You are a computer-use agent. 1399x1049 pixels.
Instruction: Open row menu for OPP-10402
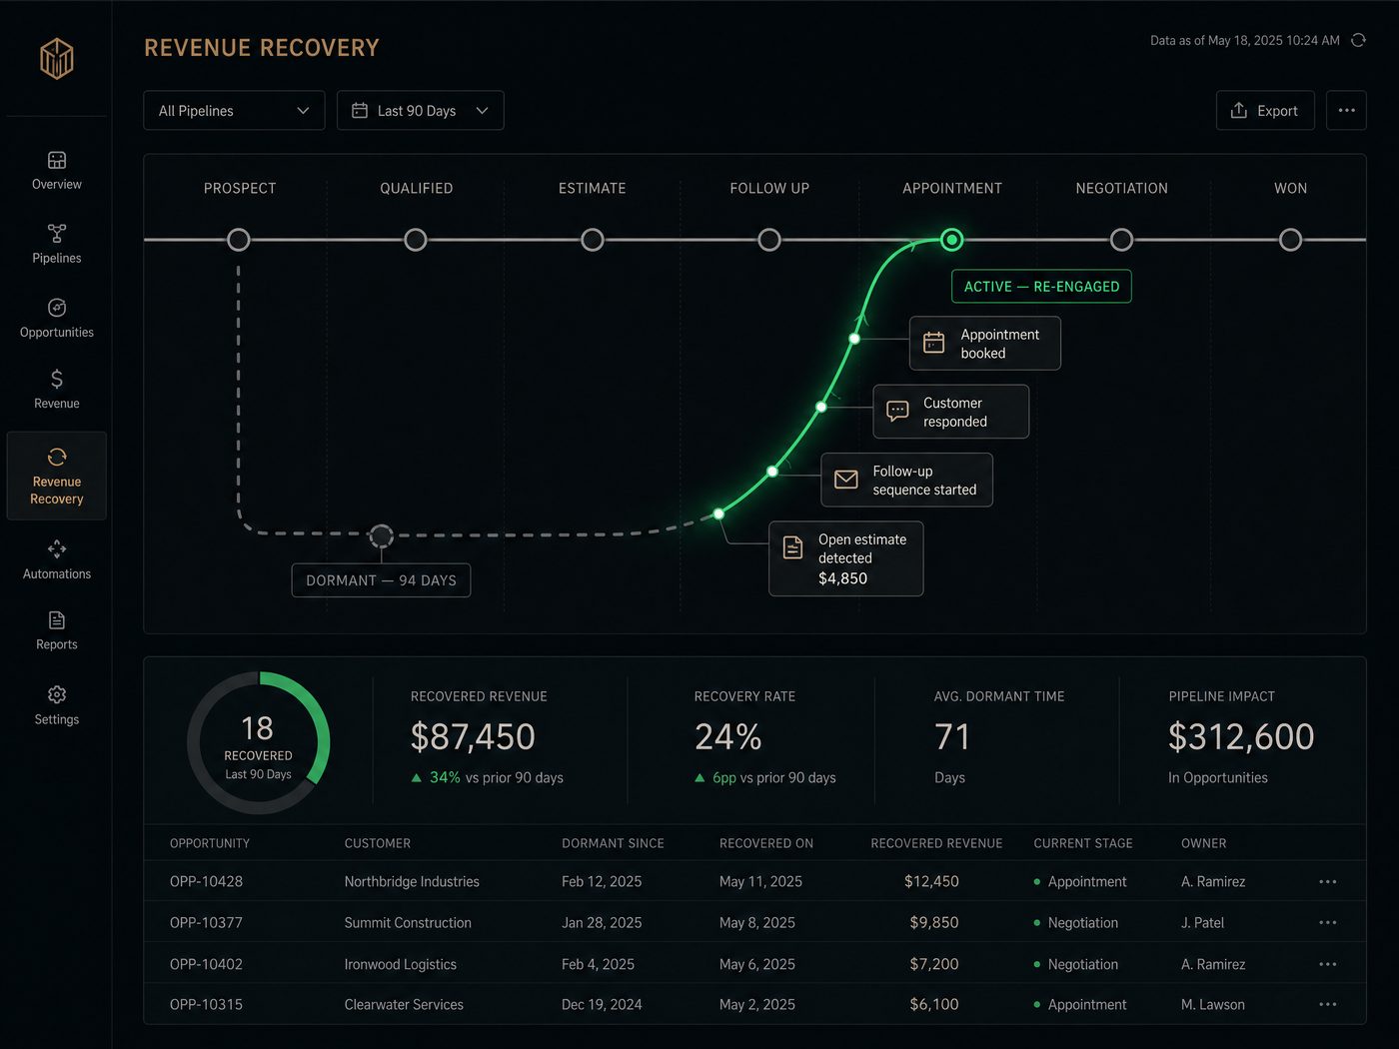click(1327, 964)
